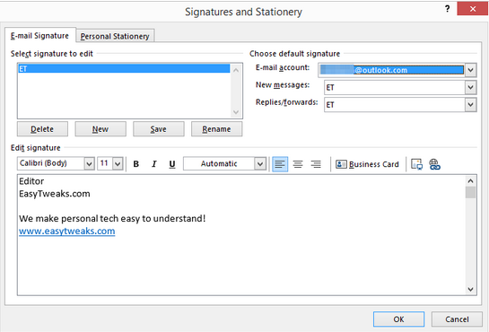Click the Replies/forwards field showing ET
Image resolution: width=489 pixels, height=332 pixels.
pyautogui.click(x=395, y=105)
